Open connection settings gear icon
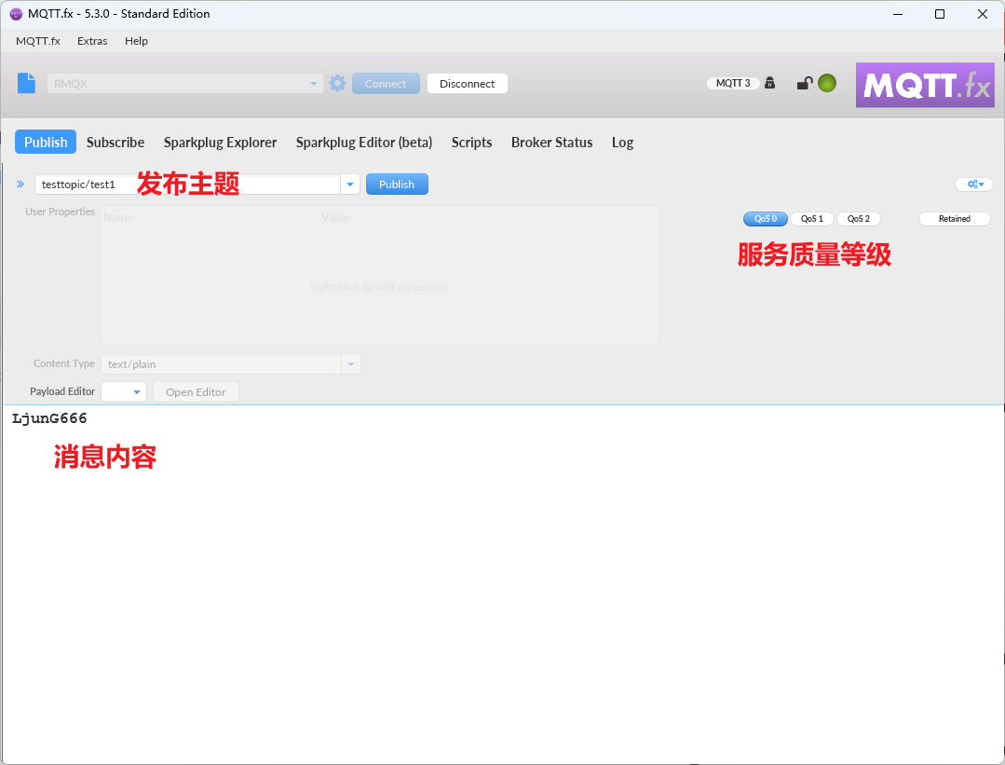This screenshot has height=765, width=1005. 338,83
